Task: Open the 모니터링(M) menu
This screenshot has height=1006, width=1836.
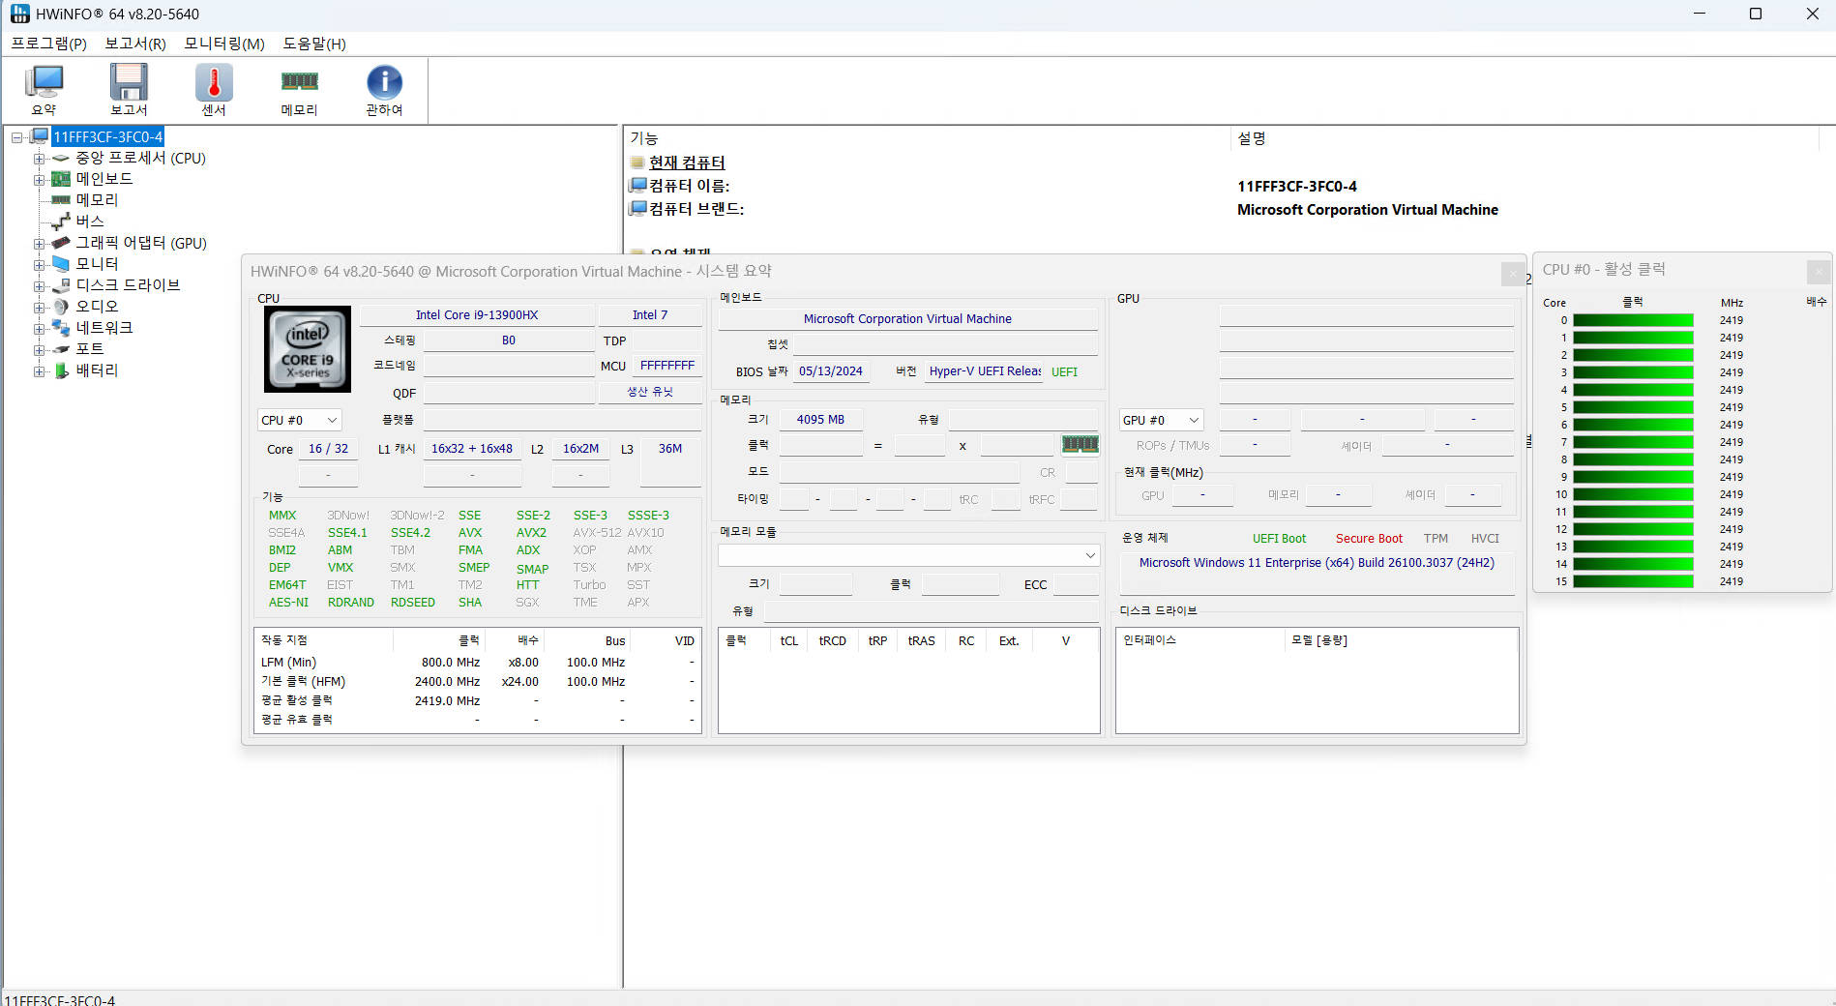Action: (224, 44)
